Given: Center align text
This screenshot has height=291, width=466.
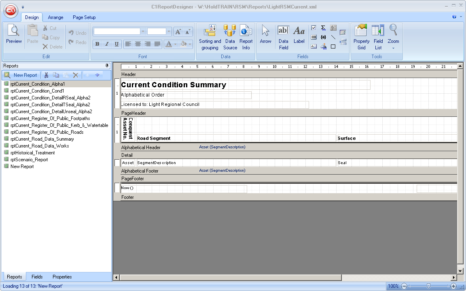Looking at the screenshot, I should coord(138,44).
